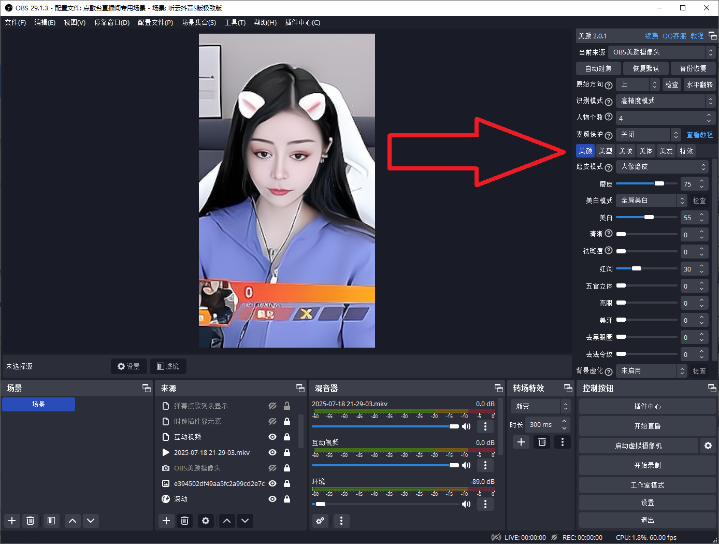Add a new source with the plus icon
Viewport: 719px width, 544px height.
[166, 521]
